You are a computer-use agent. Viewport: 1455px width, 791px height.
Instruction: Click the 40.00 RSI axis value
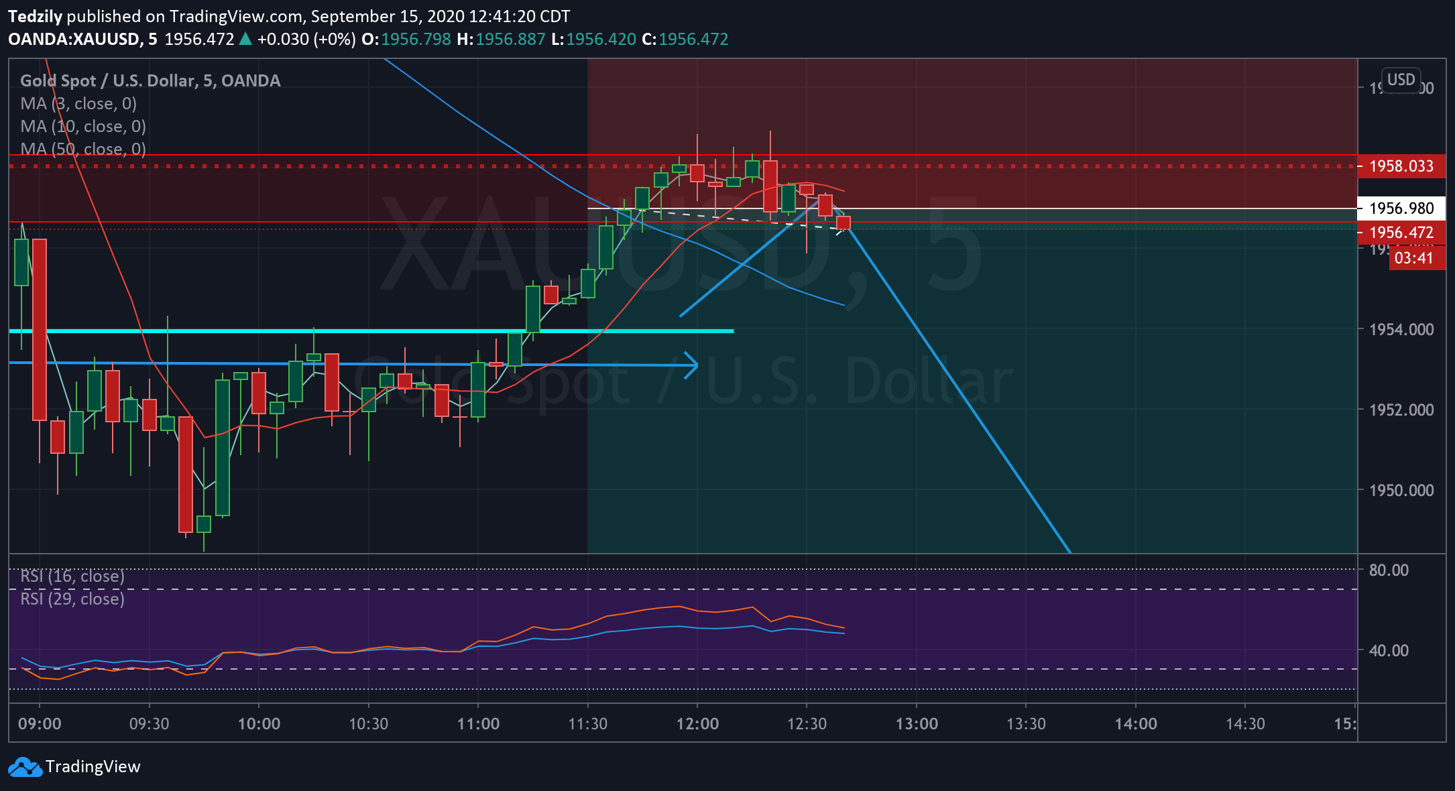1389,650
